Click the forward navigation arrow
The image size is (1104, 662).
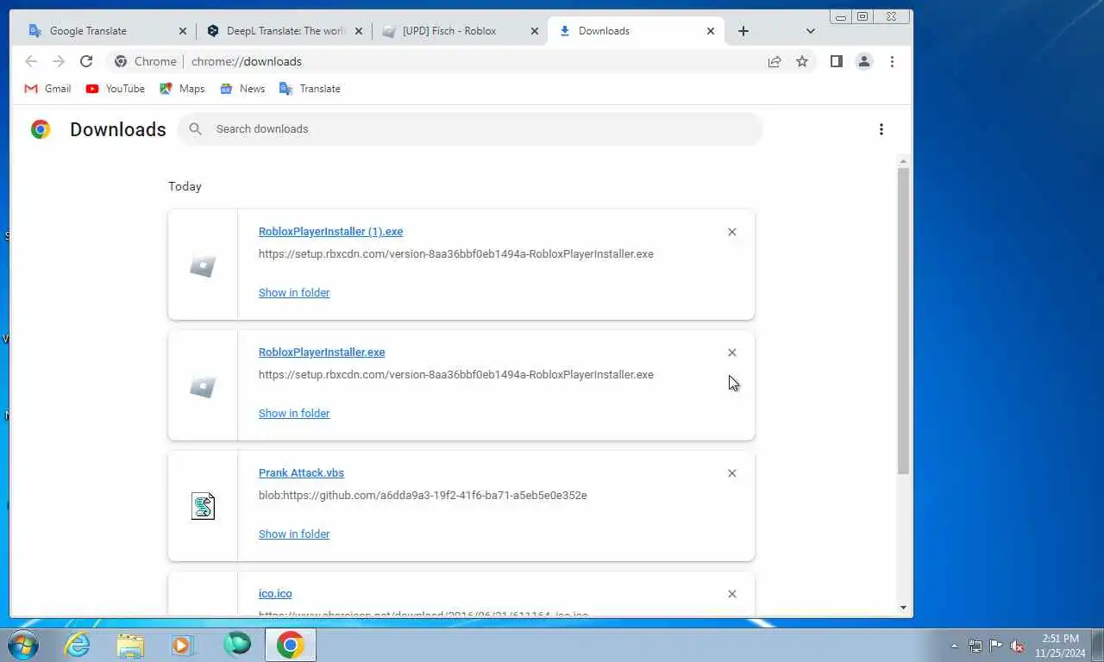click(x=59, y=61)
